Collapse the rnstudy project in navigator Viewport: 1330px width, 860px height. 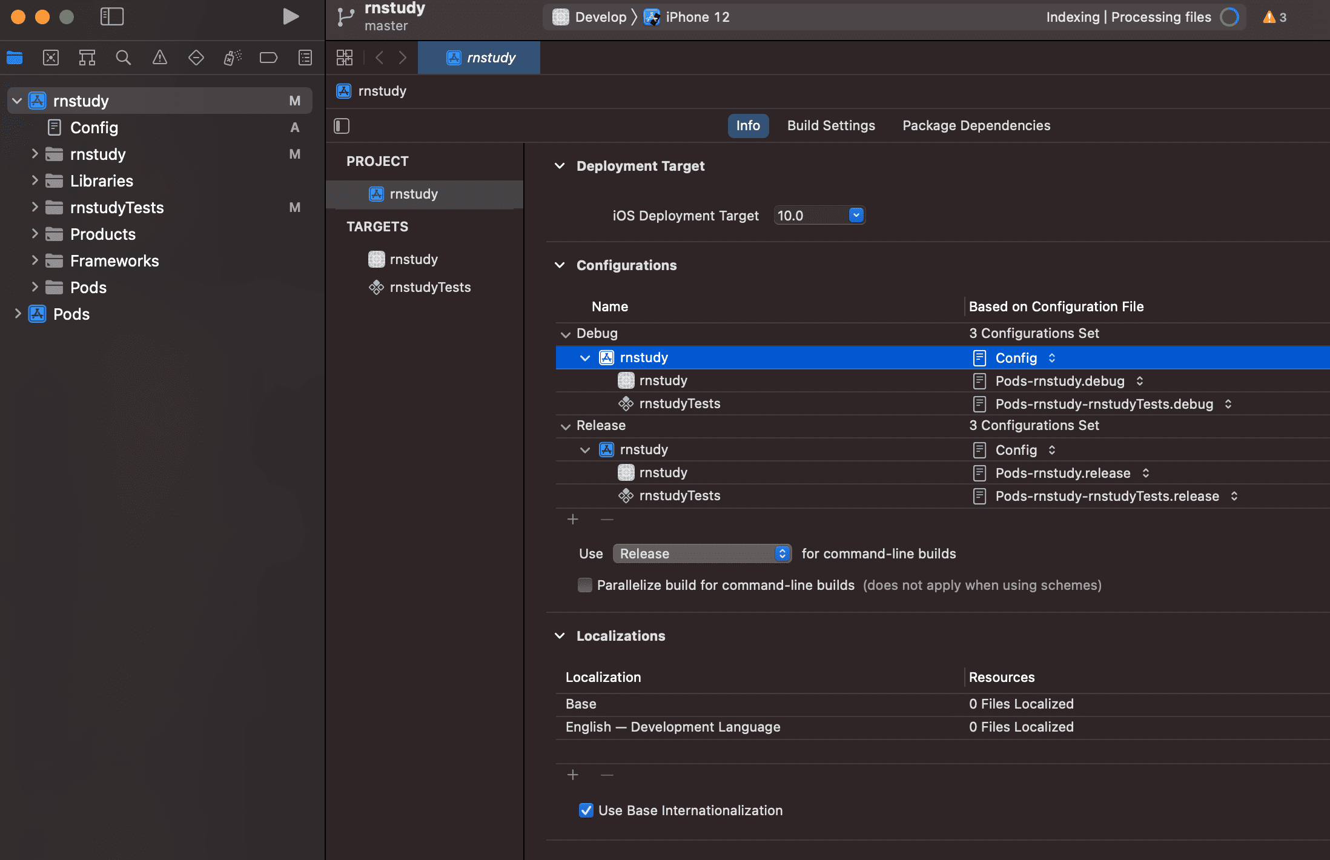click(17, 101)
